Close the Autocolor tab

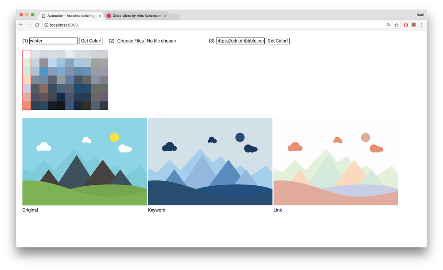pos(100,16)
